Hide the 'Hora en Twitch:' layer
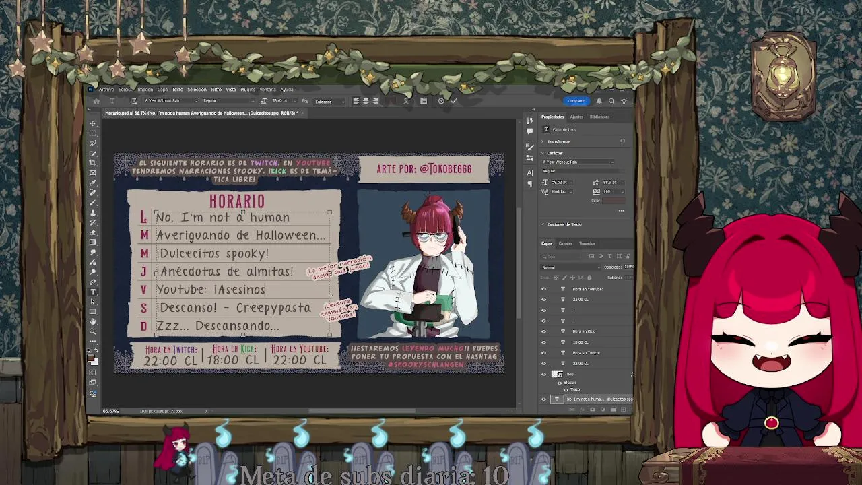 [x=544, y=352]
